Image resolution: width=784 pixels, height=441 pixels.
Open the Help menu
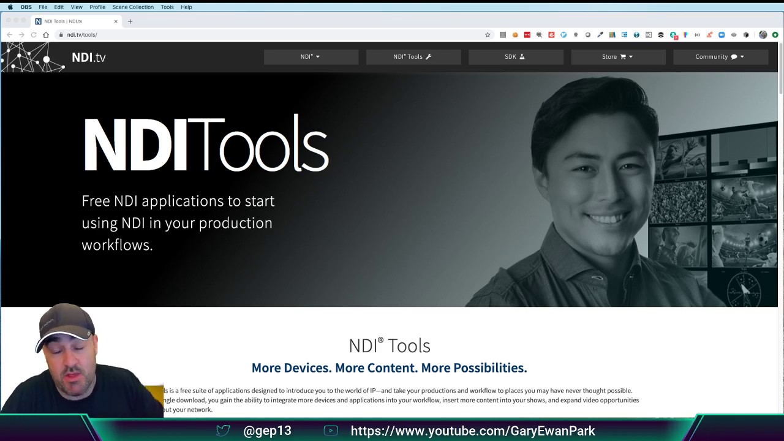tap(186, 7)
